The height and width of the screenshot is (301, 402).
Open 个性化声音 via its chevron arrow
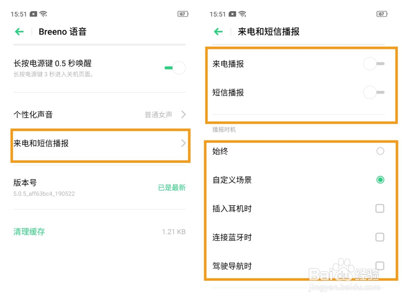(183, 114)
